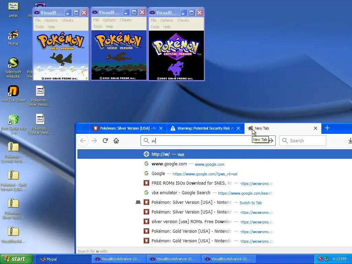Click the Pokemon Silver game screen
The width and height of the screenshot is (352, 264).
pyautogui.click(x=119, y=55)
